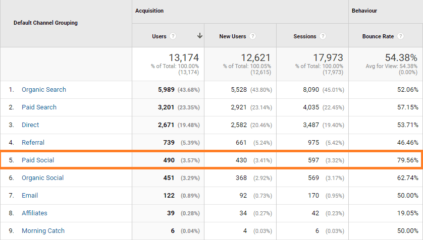Image resolution: width=423 pixels, height=240 pixels.
Task: Select Paid Social users value 490
Action: point(169,160)
